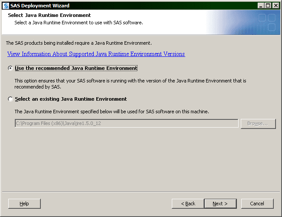Screen dimensions: 282x217
Task: Cancel the deployment wizard
Action: pos(257,204)
